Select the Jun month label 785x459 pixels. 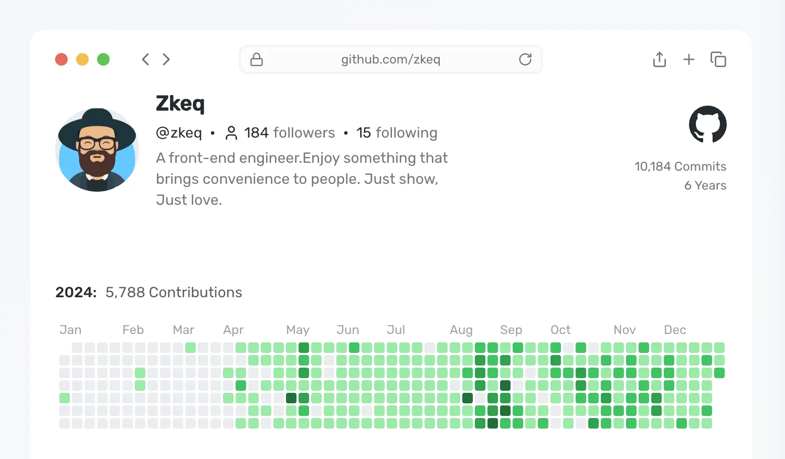[x=348, y=330]
